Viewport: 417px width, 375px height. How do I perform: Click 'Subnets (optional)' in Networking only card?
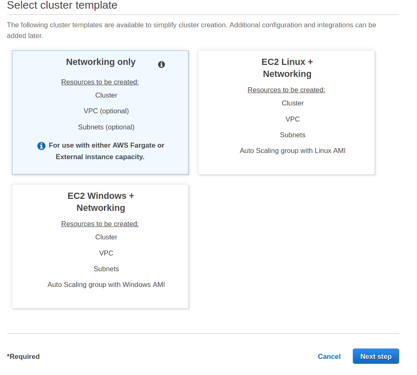point(106,127)
